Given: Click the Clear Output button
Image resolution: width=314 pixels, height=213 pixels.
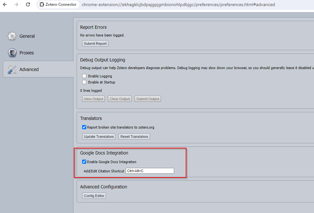Looking at the screenshot, I should click(120, 99).
